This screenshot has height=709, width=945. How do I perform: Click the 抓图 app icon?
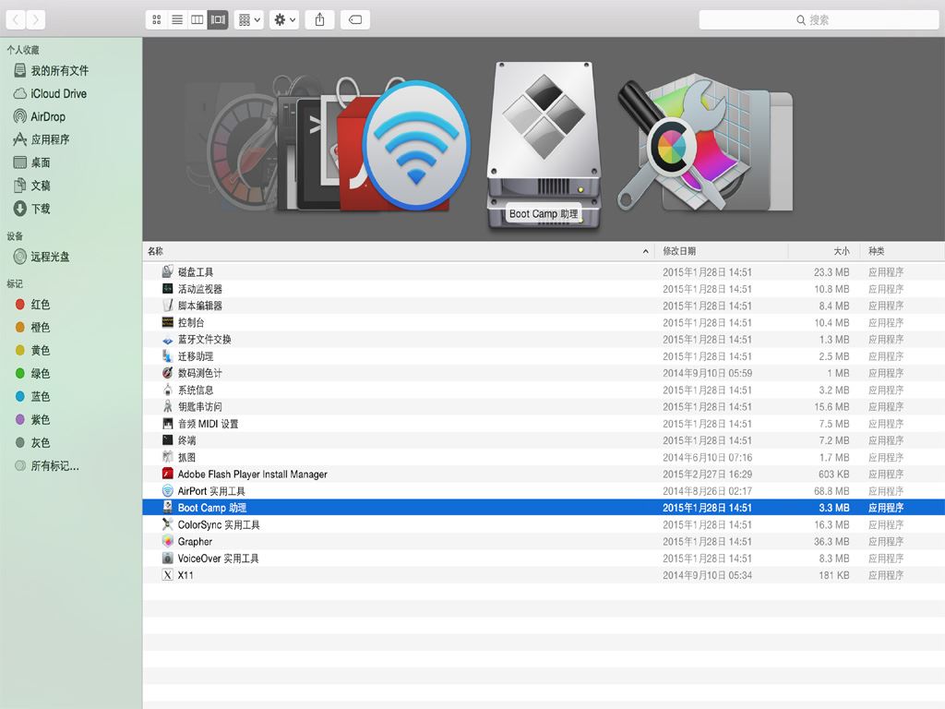[x=168, y=457]
